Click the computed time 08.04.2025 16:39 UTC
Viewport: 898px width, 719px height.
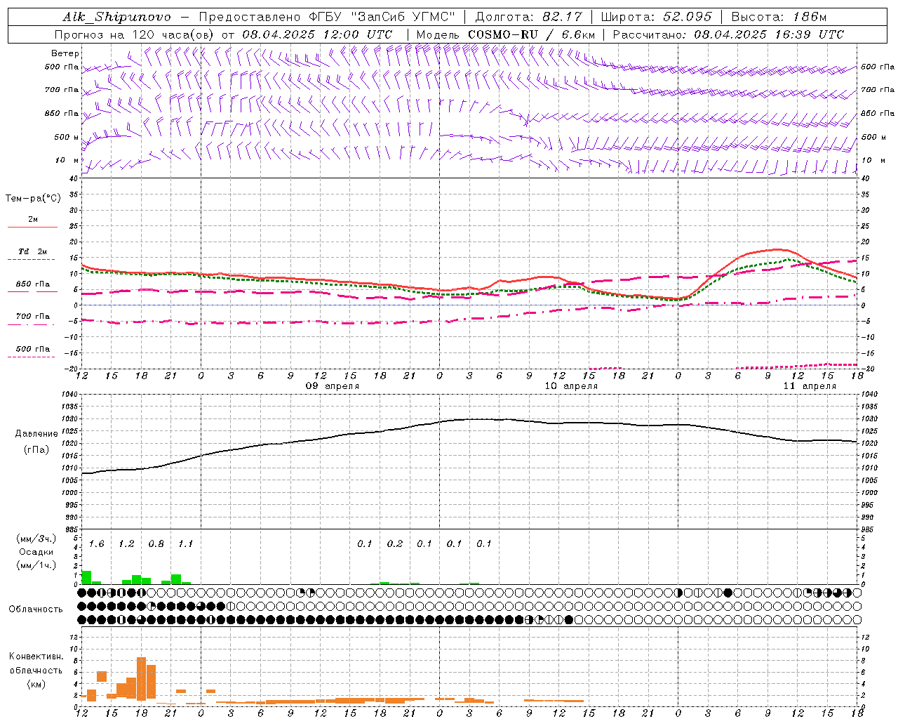[x=769, y=34]
